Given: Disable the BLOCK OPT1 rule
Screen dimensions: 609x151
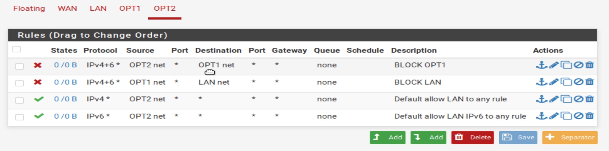Looking at the screenshot, I should point(579,65).
